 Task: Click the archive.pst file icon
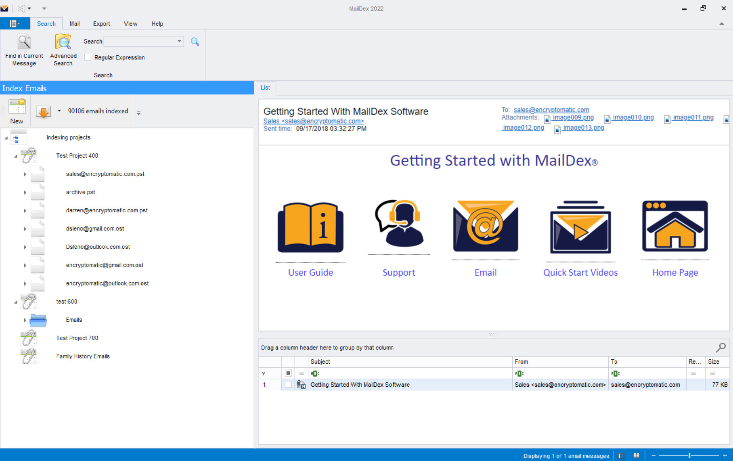(x=38, y=192)
